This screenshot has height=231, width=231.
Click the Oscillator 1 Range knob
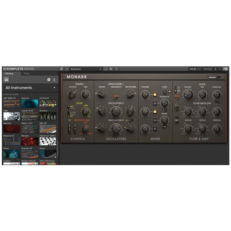coord(101,94)
